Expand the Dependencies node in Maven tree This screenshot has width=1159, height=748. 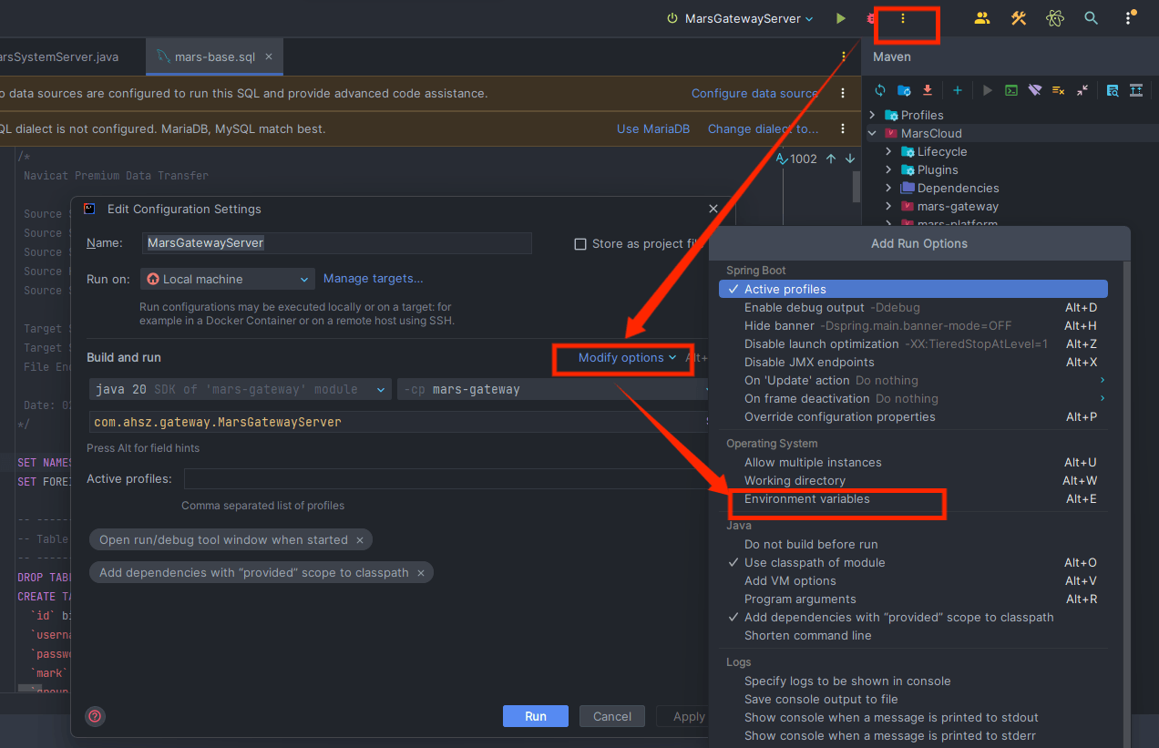888,188
